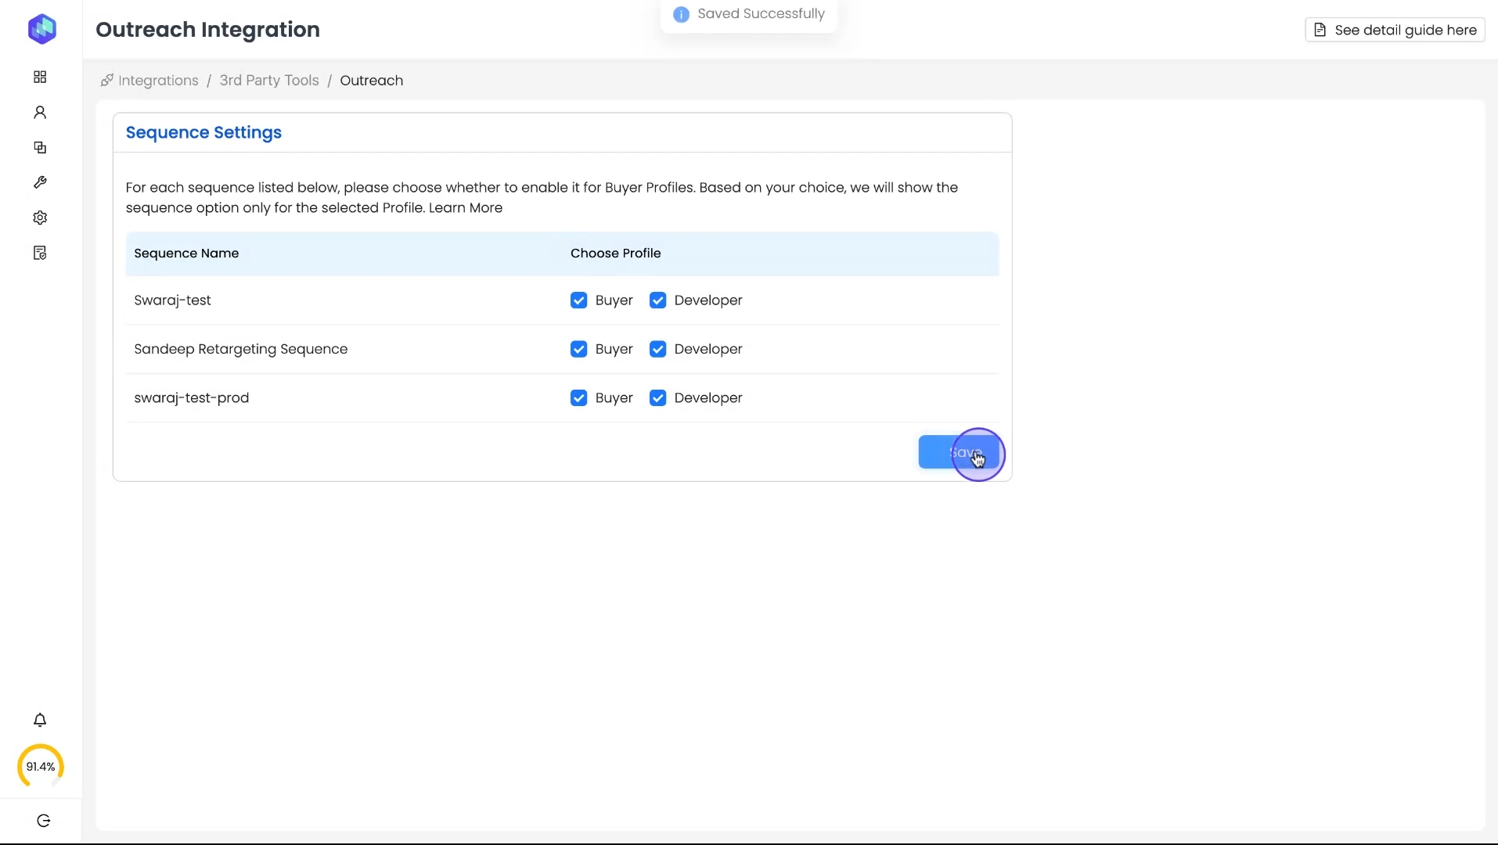Uncheck Developer for swaraj-test-prod sequence

[657, 398]
